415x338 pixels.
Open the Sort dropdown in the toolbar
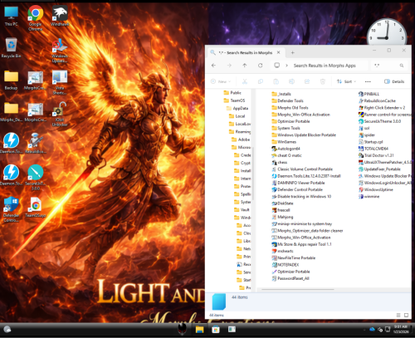pos(346,81)
